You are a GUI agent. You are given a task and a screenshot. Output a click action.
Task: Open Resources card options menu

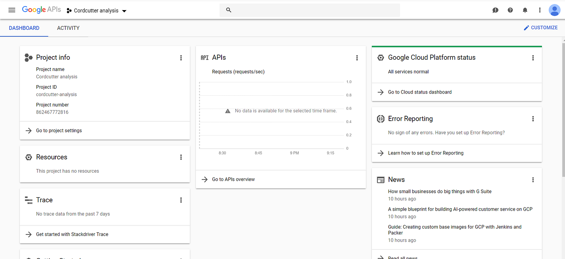[181, 157]
